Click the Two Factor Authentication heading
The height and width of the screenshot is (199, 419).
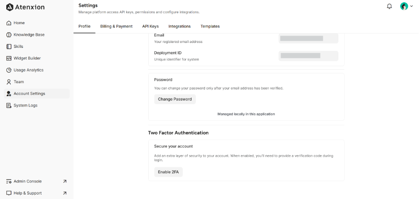178,133
